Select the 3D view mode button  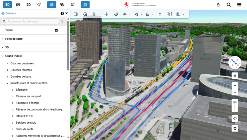click(x=8, y=5)
